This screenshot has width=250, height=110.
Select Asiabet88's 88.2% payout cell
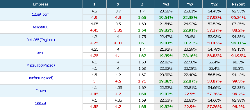point(238,30)
